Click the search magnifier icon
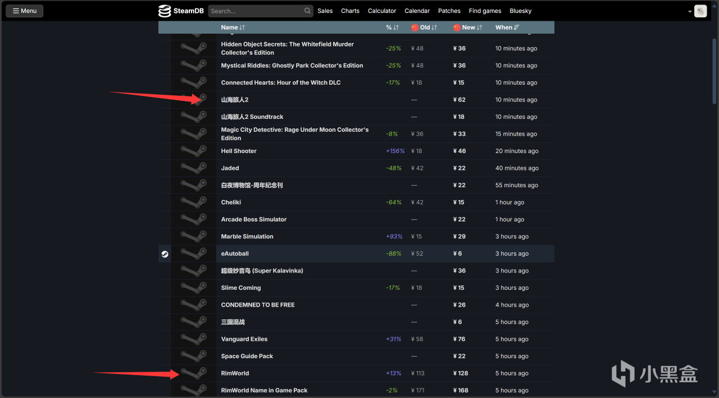 (x=307, y=11)
